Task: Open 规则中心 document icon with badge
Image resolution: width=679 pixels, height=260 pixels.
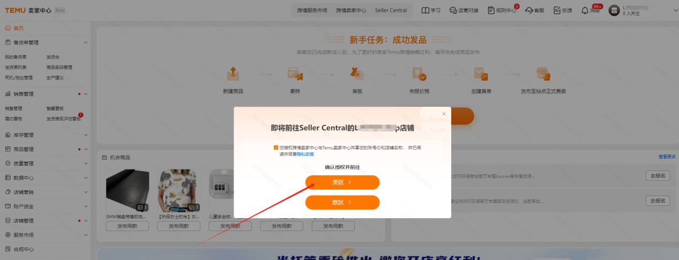Action: pyautogui.click(x=491, y=10)
